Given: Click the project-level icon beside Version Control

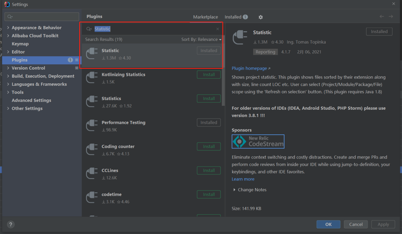Looking at the screenshot, I should coord(77,68).
